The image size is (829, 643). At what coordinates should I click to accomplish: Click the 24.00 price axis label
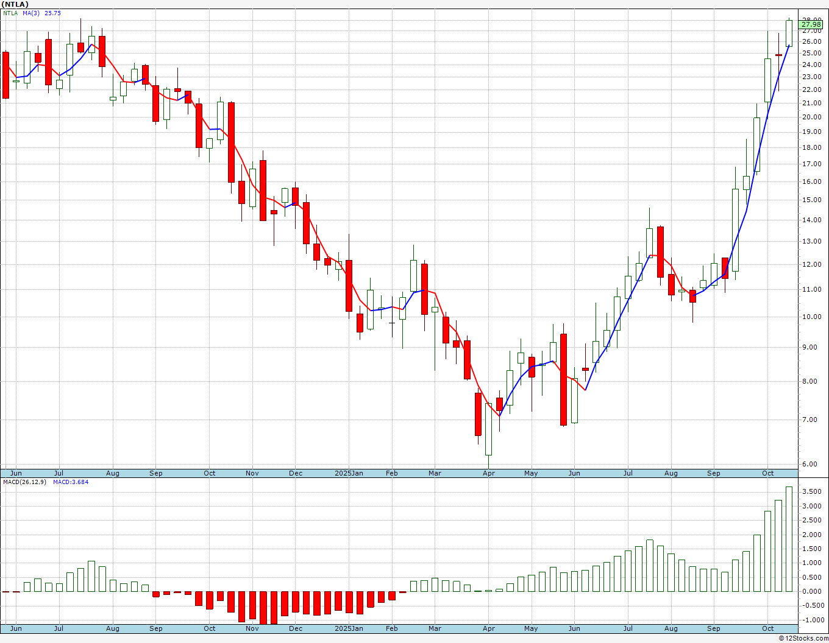tap(811, 65)
